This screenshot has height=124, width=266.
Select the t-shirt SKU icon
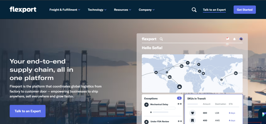point(192,113)
